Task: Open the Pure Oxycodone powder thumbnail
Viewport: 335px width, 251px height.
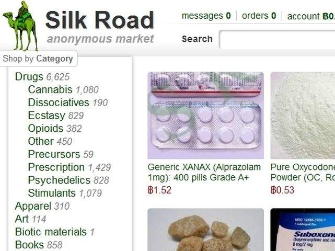Action: (x=303, y=115)
